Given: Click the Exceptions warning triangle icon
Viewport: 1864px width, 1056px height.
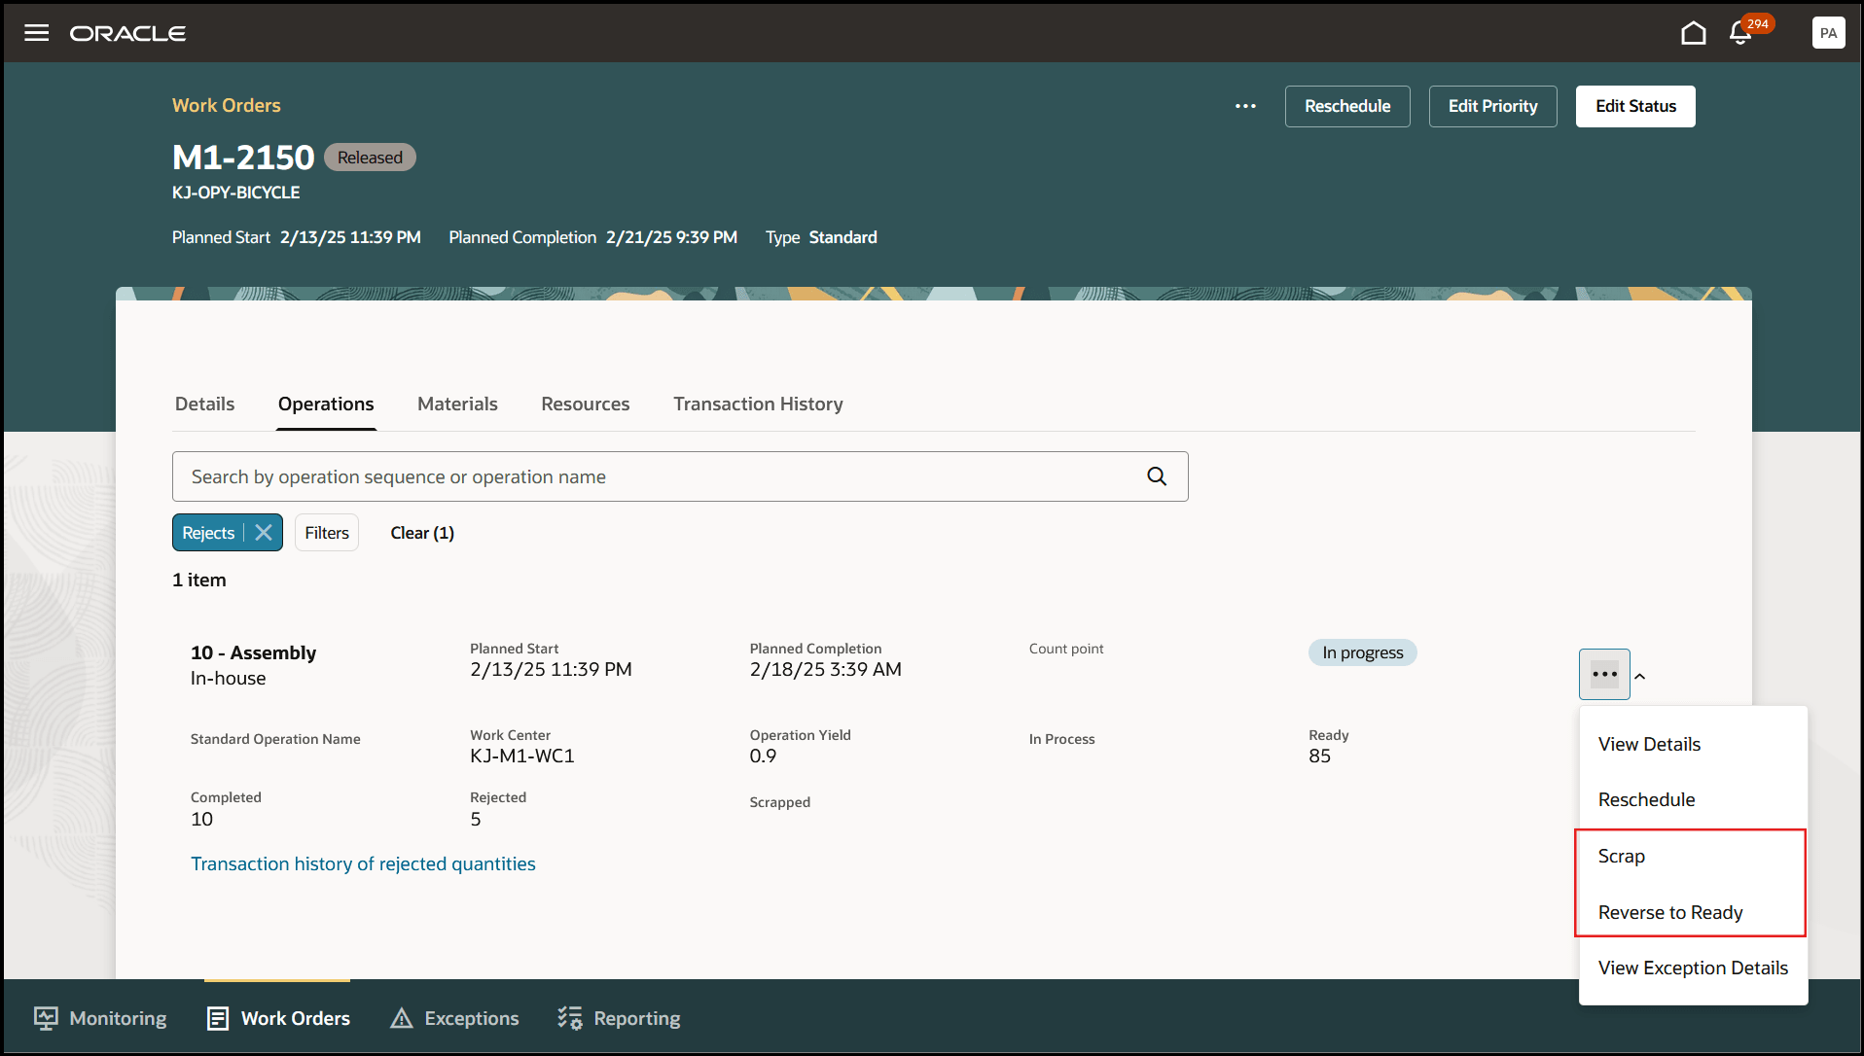Looking at the screenshot, I should 402,1018.
